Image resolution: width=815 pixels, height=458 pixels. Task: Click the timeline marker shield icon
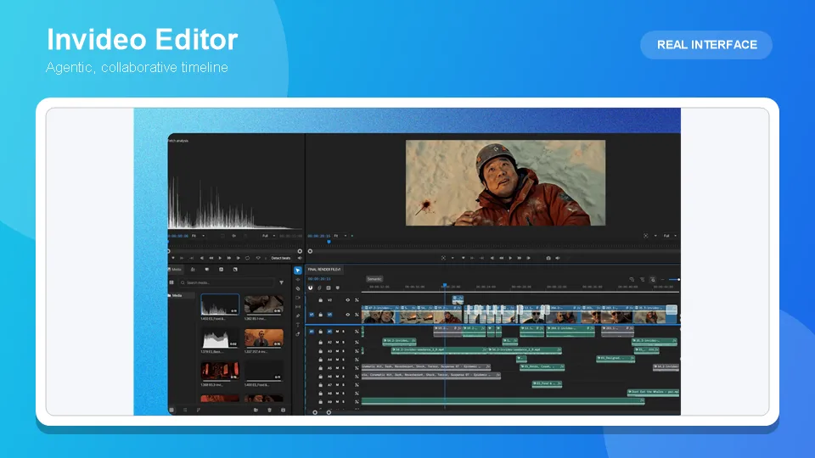337,288
